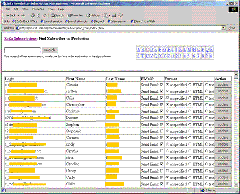The width and height of the screenshot is (240, 194).
Task: Open the Favorites menu
Action: [x=38, y=9]
